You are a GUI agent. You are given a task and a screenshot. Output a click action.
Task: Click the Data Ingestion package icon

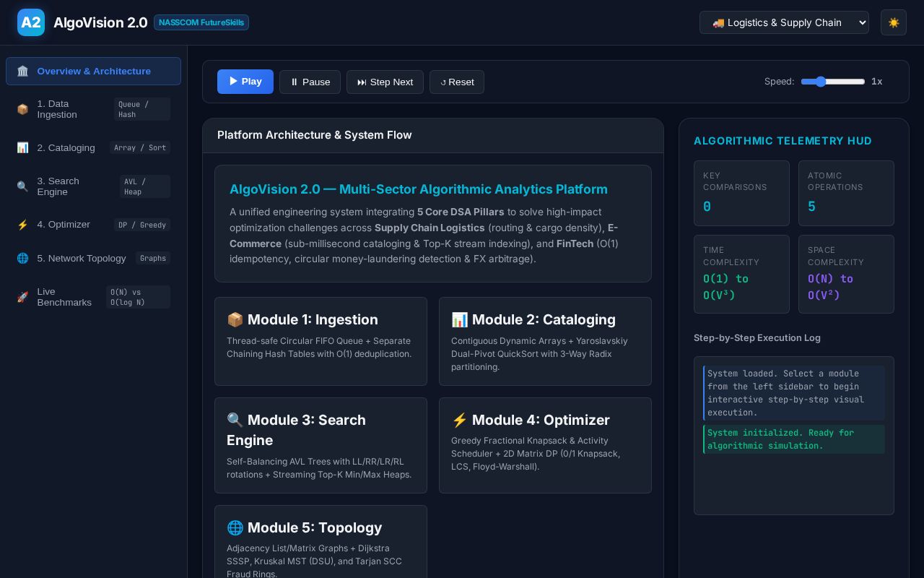pyautogui.click(x=22, y=109)
